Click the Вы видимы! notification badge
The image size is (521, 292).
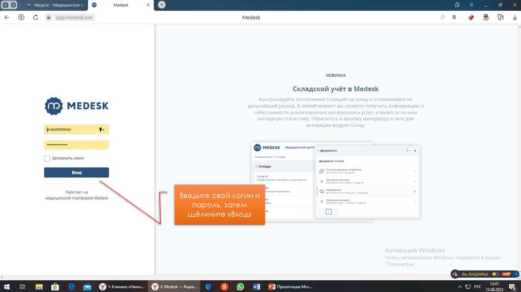pos(484,274)
